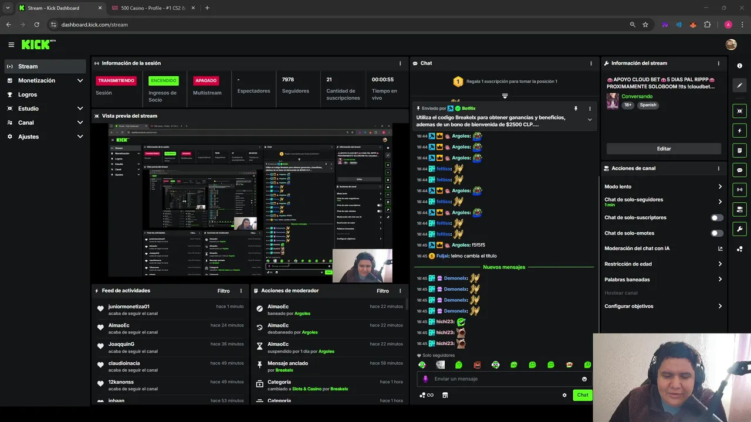The image size is (751, 422).
Task: Open Palabras baneadas settings
Action: point(663,280)
